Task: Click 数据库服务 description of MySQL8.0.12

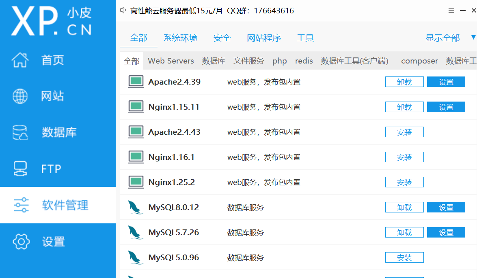Action: [246, 208]
